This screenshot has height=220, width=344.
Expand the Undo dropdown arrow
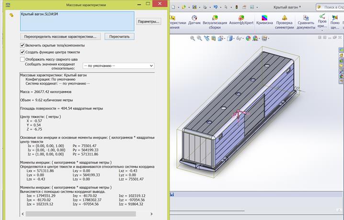(220, 7)
